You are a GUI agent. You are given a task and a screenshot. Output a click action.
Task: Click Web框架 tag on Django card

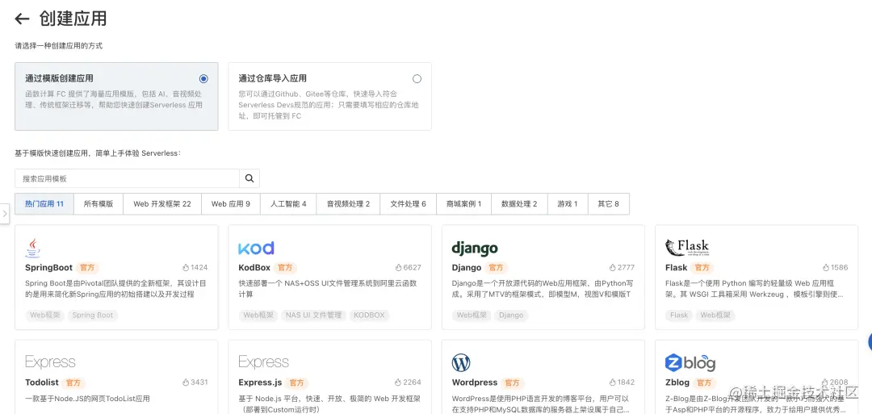click(472, 315)
